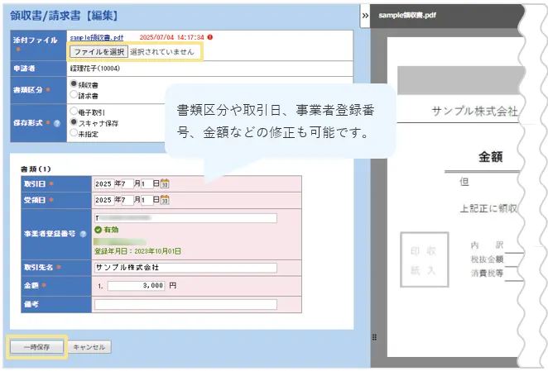Image resolution: width=548 pixels, height=371 pixels.
Task: Focus the 備考 remarks field
Action: pyautogui.click(x=185, y=304)
